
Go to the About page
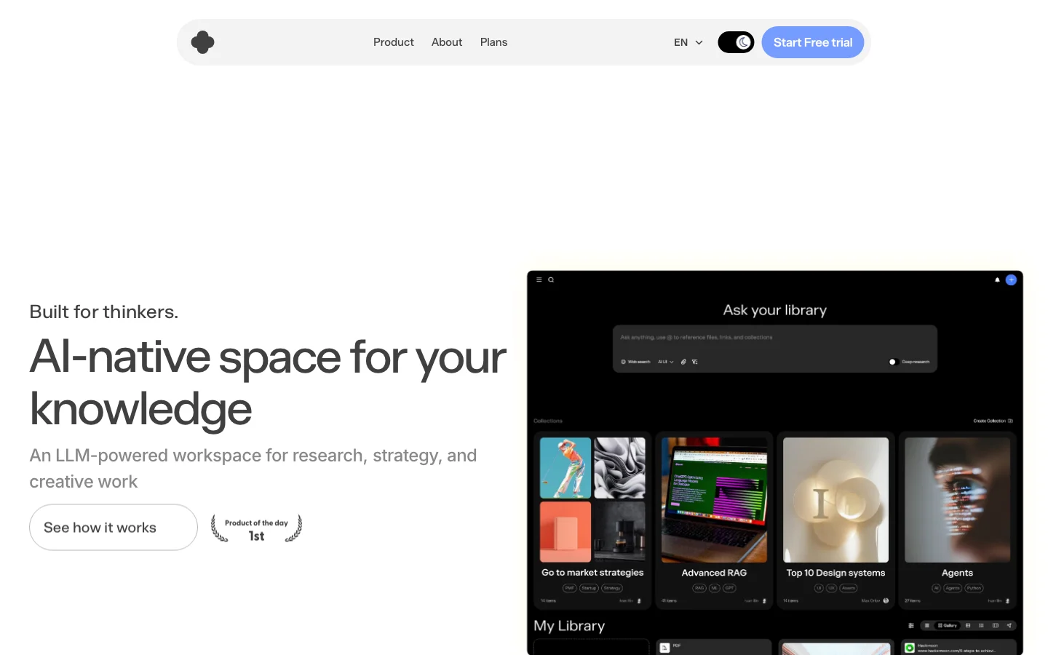click(x=447, y=42)
